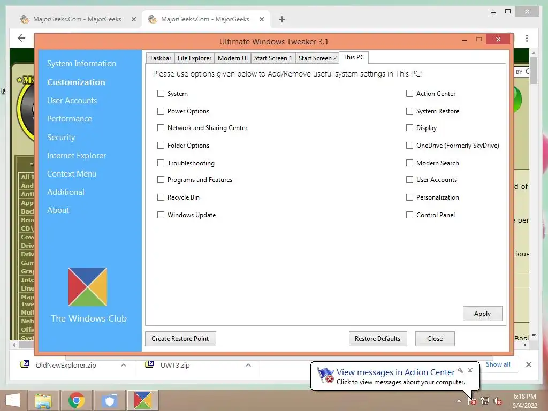
Task: Open the Windows Start button
Action: point(13,400)
